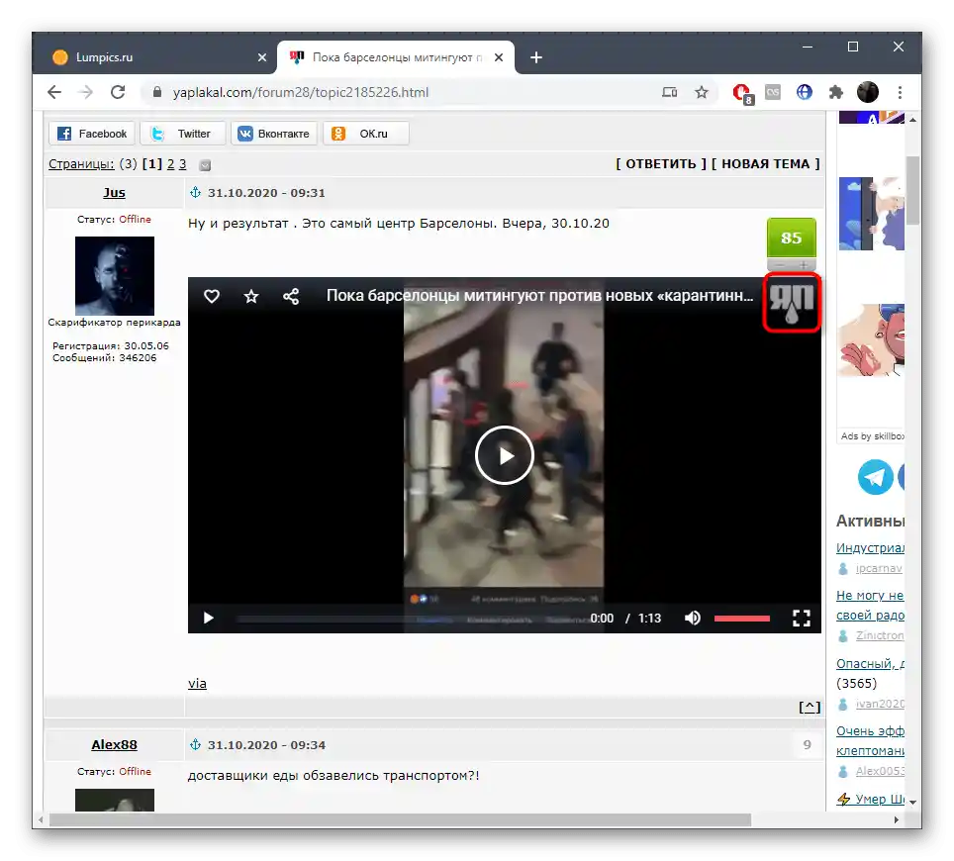The image size is (954, 861).
Task: Add video to favorites with star icon
Action: pyautogui.click(x=251, y=296)
